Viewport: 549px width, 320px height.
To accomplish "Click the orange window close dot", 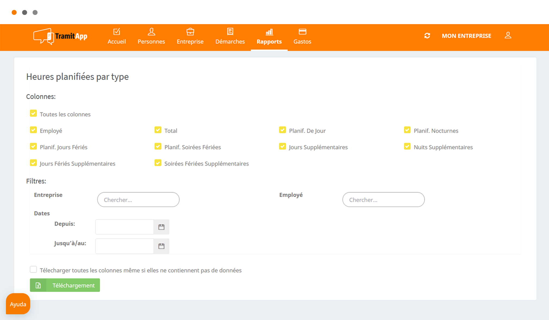I will click(14, 12).
